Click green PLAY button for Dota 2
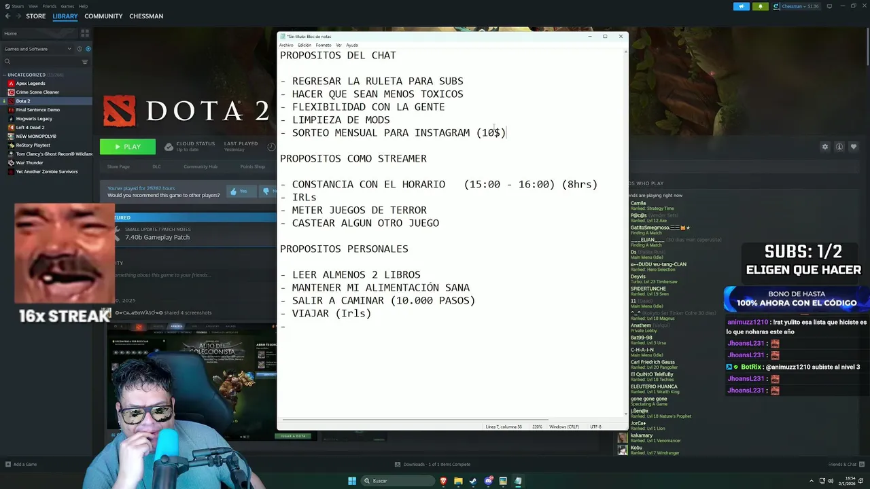 tap(128, 147)
